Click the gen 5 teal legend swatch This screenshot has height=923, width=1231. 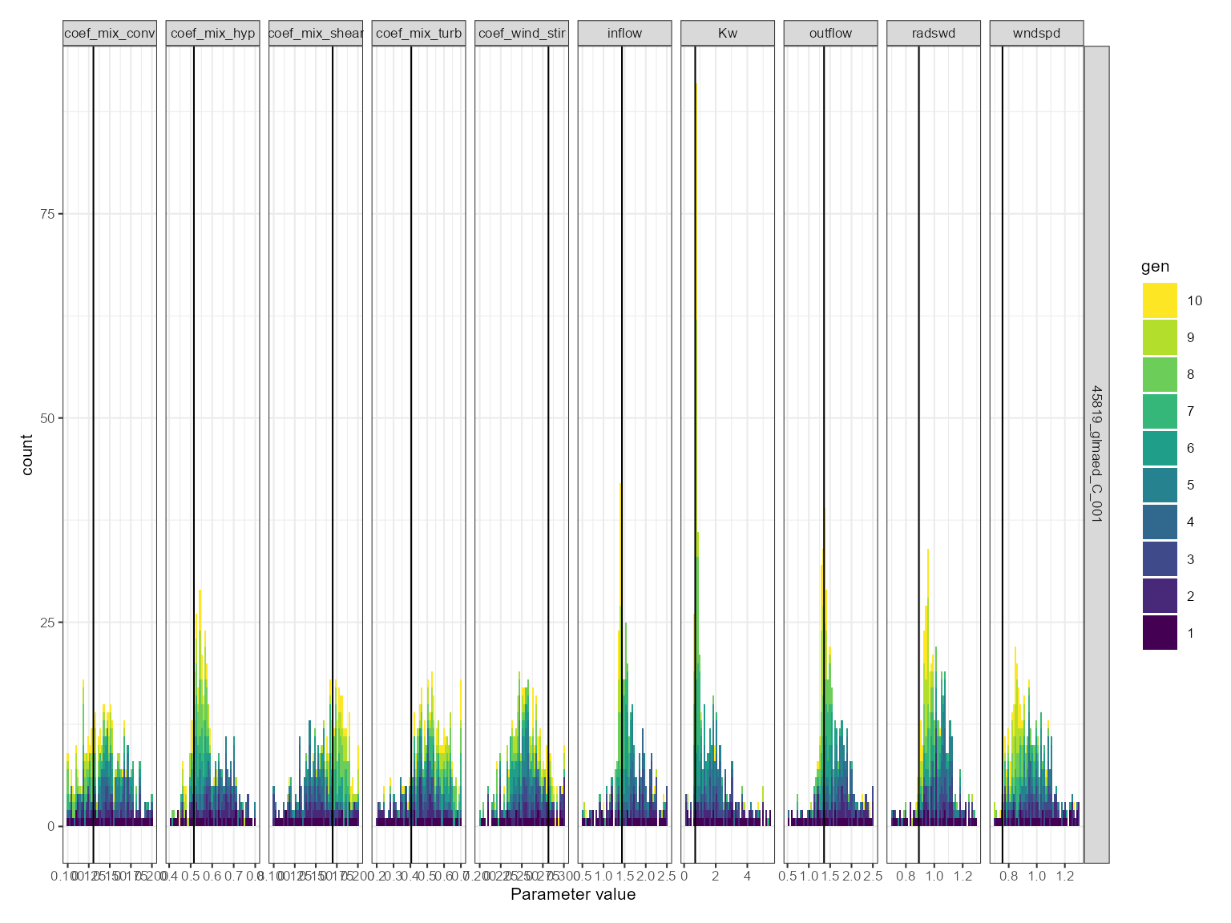[x=1160, y=485]
